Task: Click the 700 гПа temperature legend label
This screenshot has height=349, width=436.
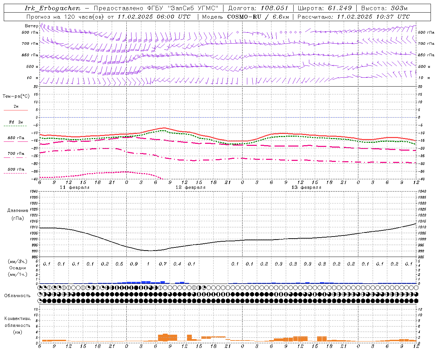Action: (x=16, y=154)
